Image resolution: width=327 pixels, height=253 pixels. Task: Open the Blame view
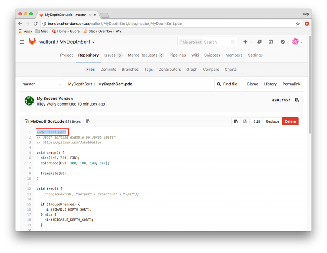(253, 84)
